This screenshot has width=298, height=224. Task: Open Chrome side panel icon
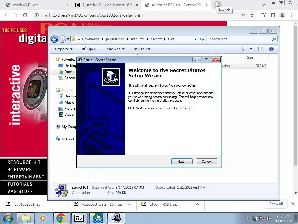(x=273, y=15)
